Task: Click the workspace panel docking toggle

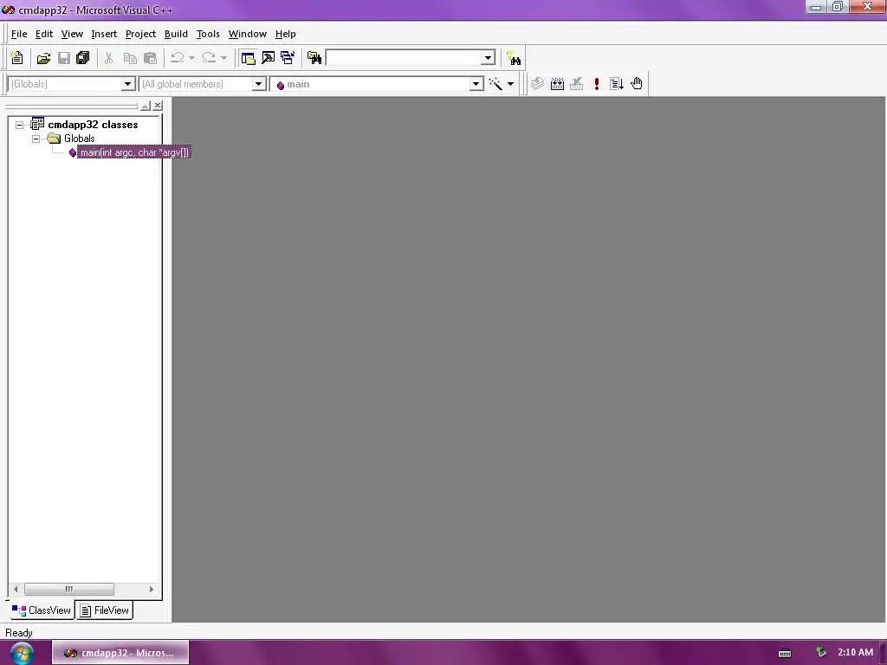Action: click(x=146, y=106)
